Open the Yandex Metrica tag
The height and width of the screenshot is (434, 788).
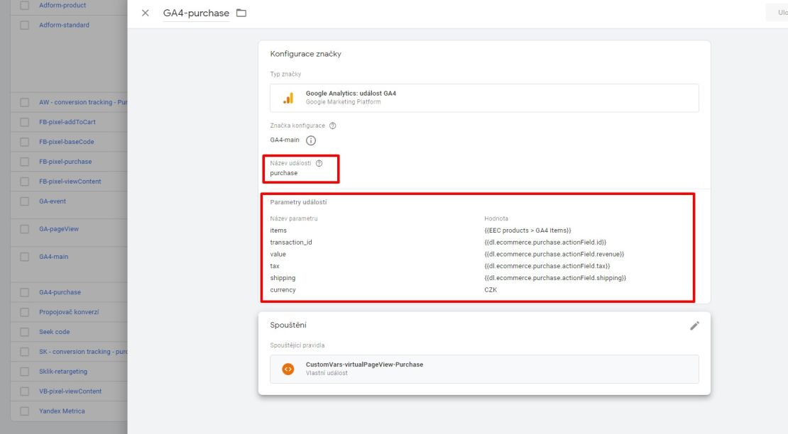[x=62, y=411]
